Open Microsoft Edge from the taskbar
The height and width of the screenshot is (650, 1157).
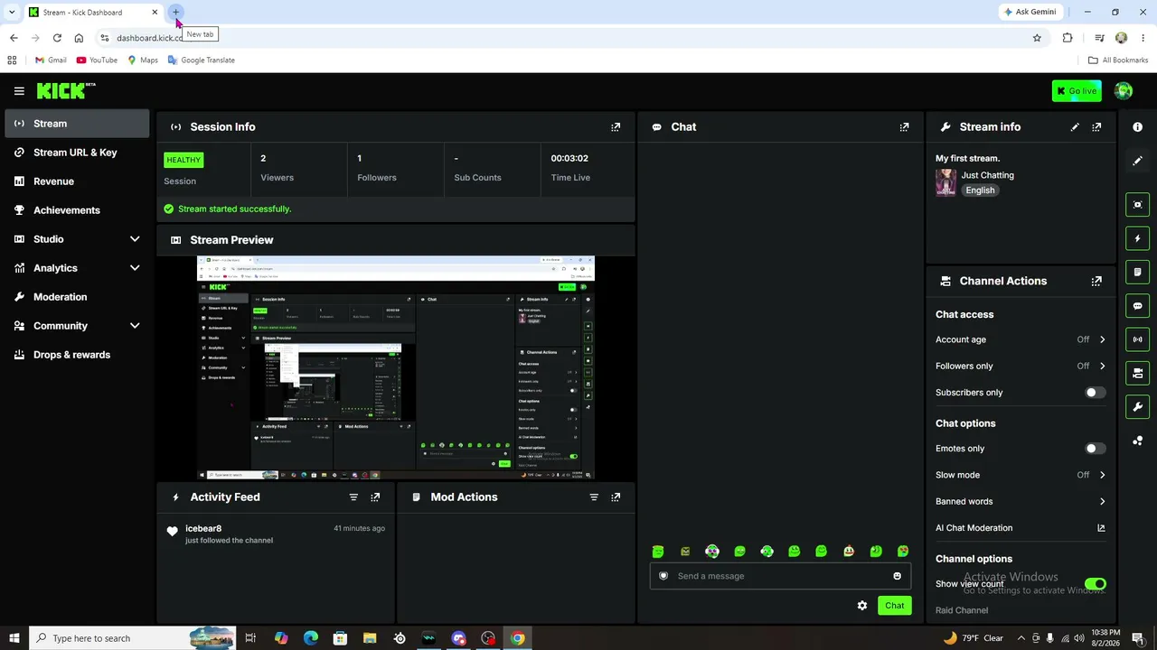[311, 638]
